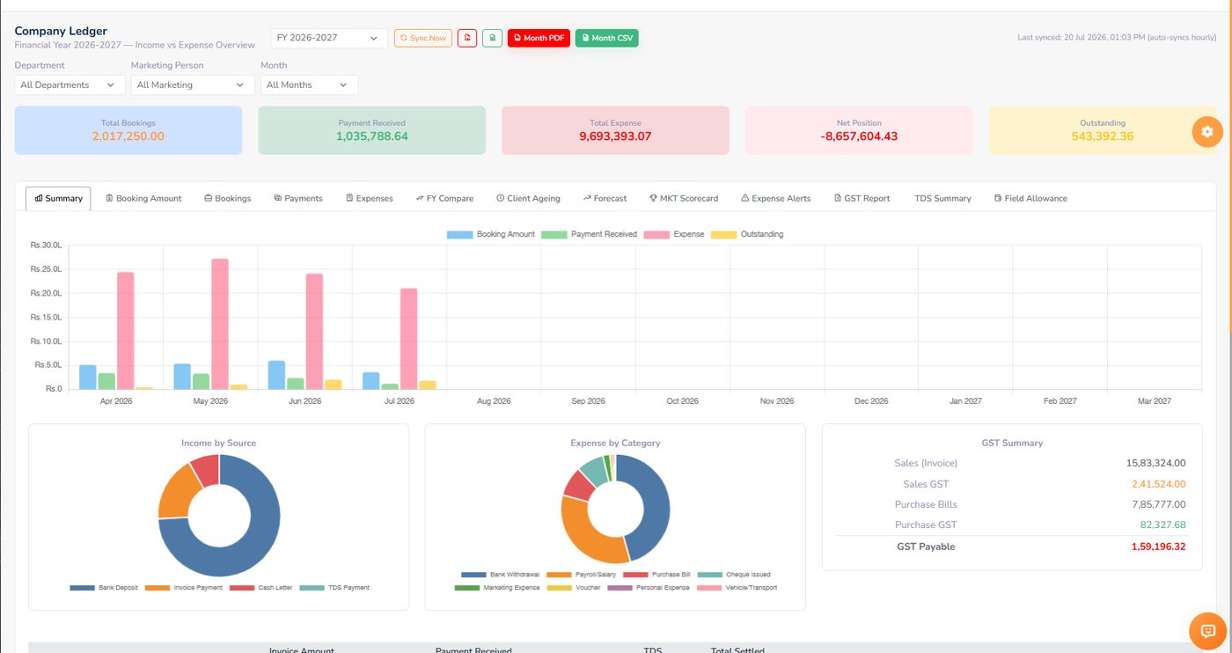Screen dimensions: 1232x653
Task: Click the red PDF export icon button
Action: pos(467,38)
